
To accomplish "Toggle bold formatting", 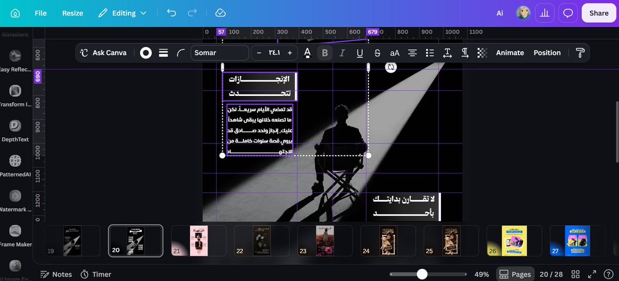I will tap(325, 53).
